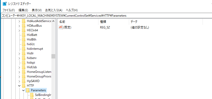This screenshot has height=99, width=212.
Task: Click the ab string value icon for (既定)
Action: (x=61, y=27)
